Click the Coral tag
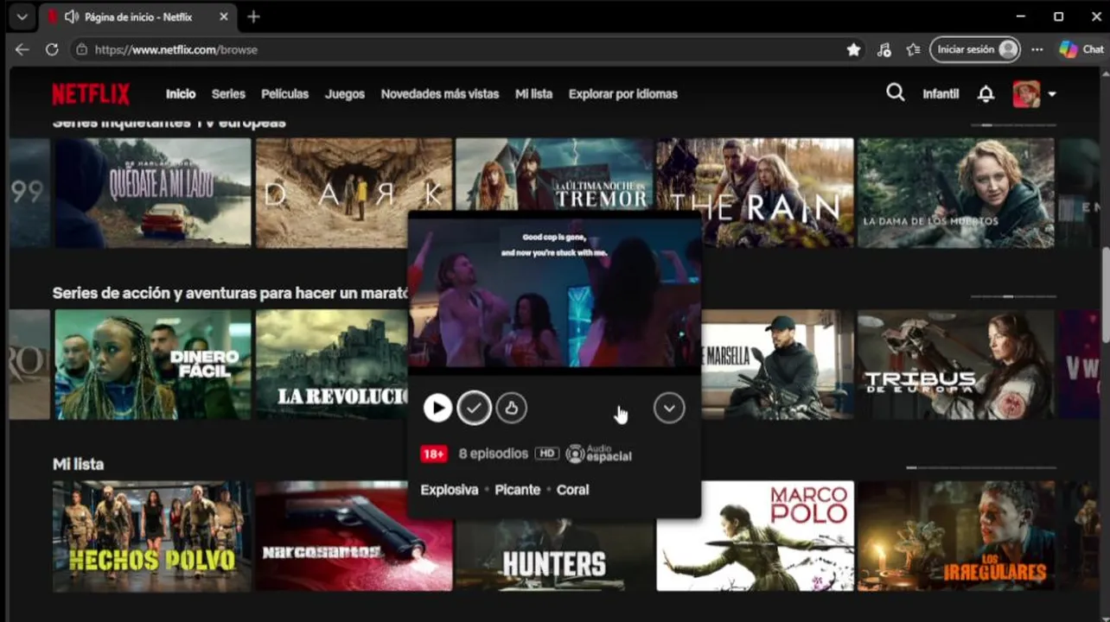This screenshot has width=1110, height=622. click(x=572, y=490)
